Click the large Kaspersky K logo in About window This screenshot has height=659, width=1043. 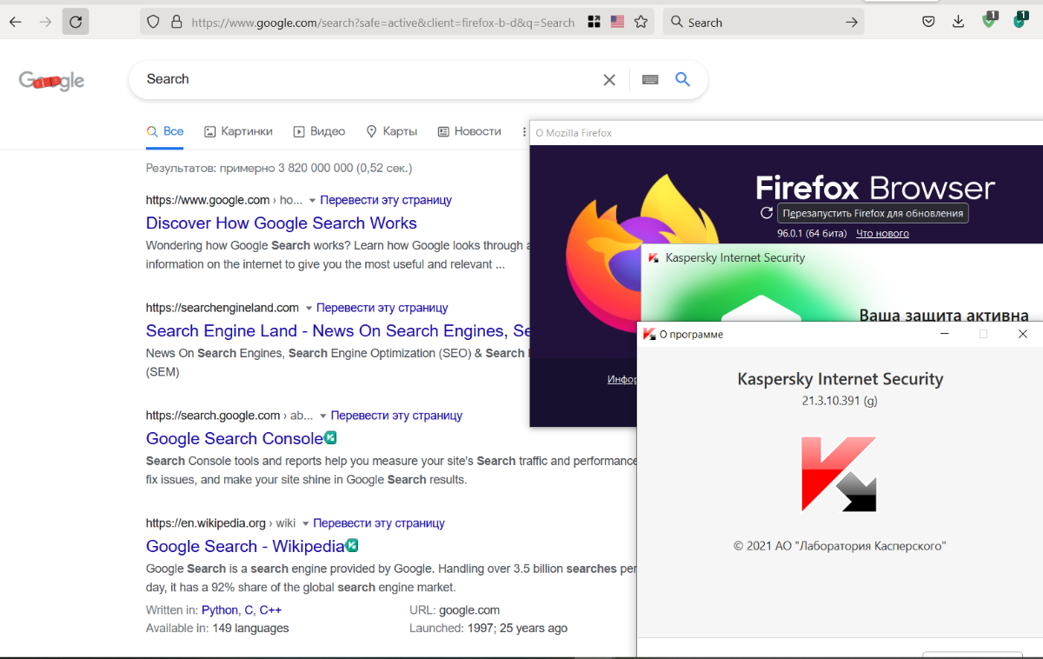coord(839,474)
